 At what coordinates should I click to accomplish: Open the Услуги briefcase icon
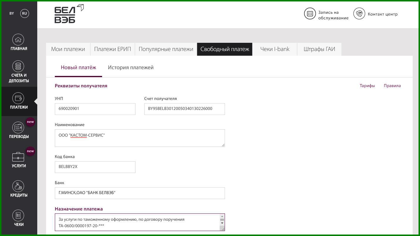(18, 157)
